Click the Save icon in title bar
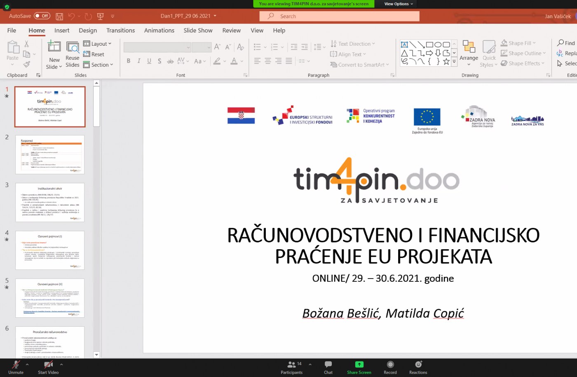The image size is (577, 377). [59, 16]
